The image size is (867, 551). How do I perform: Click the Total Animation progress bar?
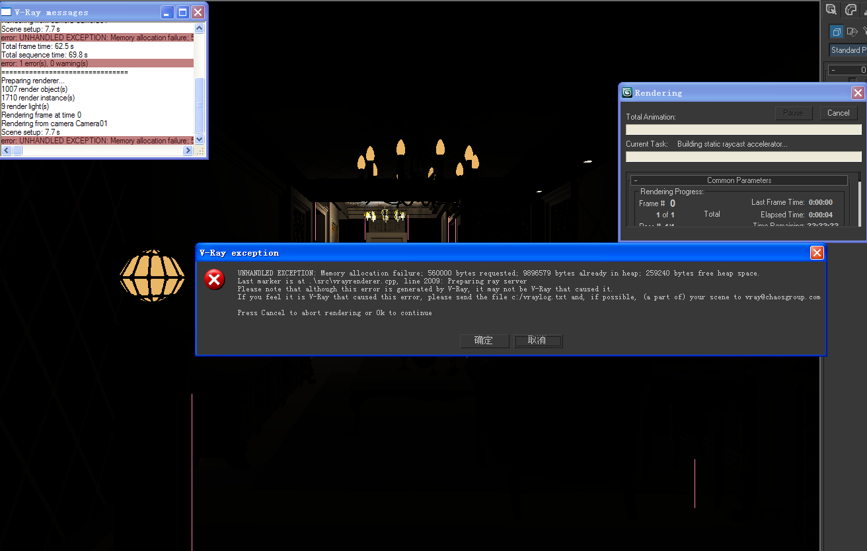click(x=743, y=129)
